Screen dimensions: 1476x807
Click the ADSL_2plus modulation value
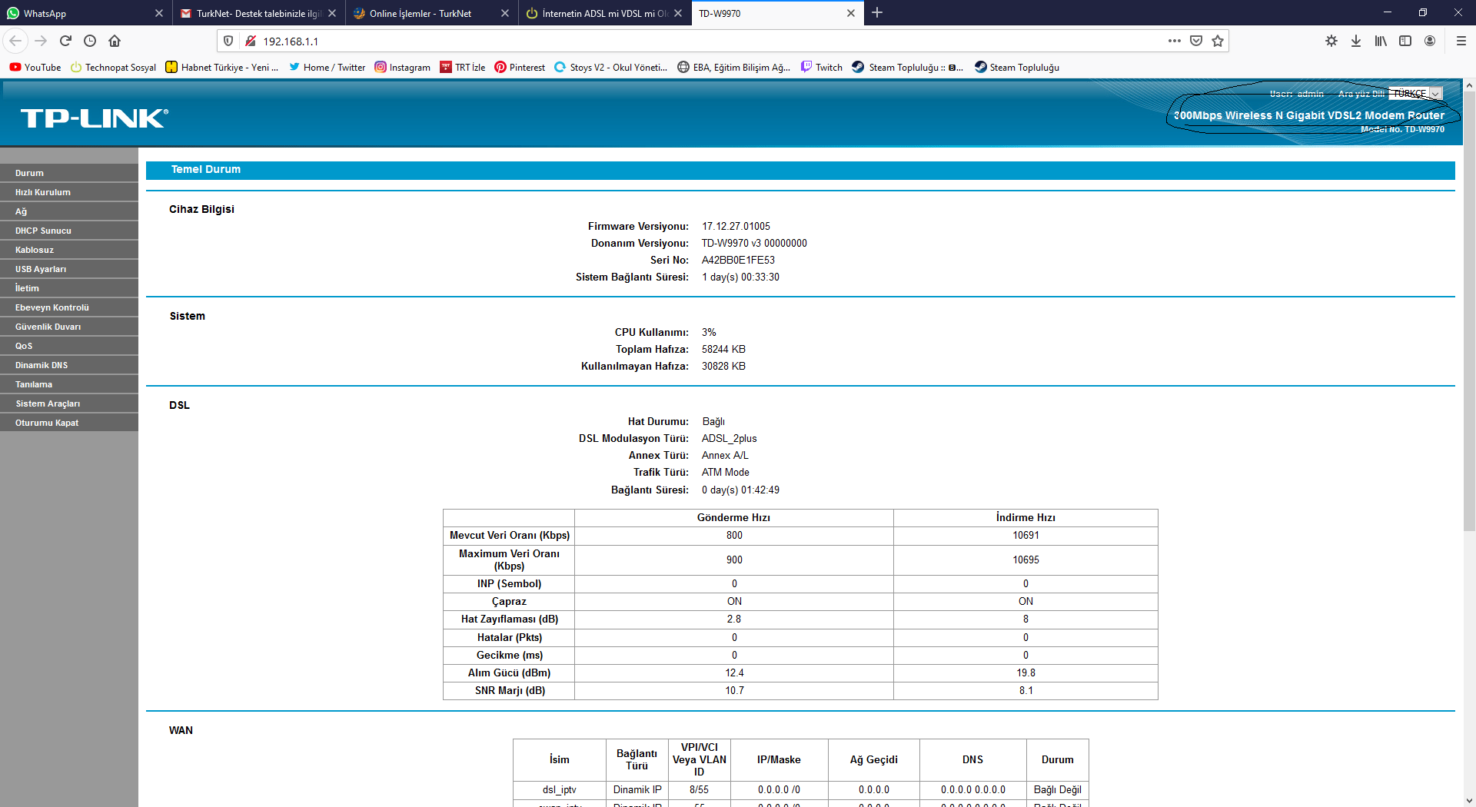pos(729,438)
